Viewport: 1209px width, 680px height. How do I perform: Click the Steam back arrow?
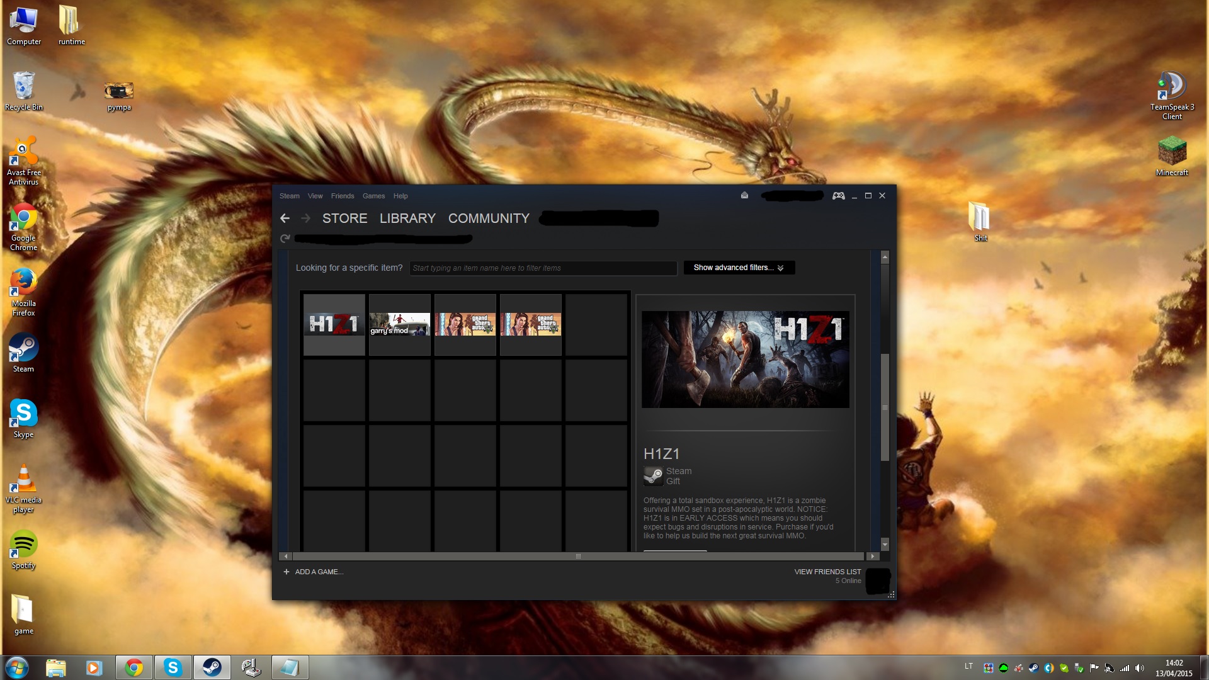[285, 218]
